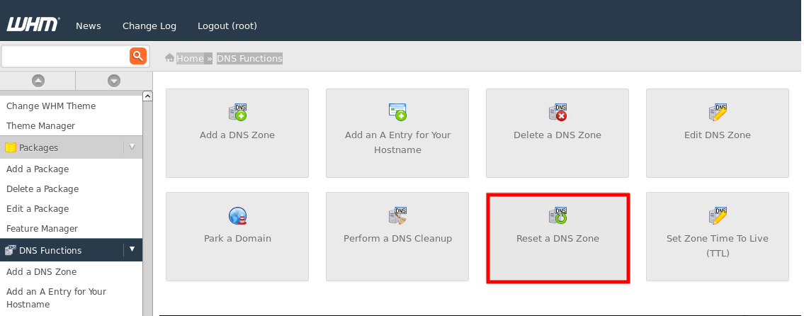Click the Delete a DNS Zone icon

pyautogui.click(x=557, y=112)
